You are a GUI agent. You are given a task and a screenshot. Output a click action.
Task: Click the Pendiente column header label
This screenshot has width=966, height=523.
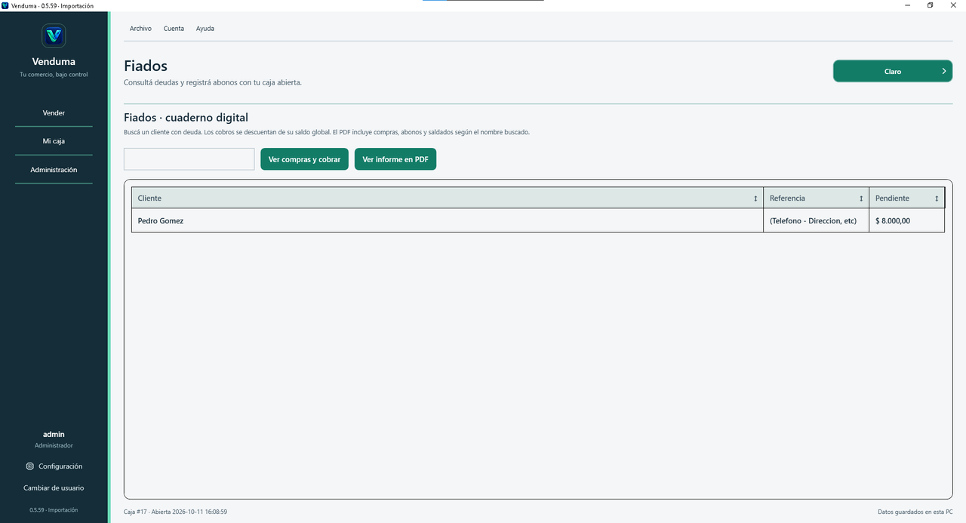[892, 198]
